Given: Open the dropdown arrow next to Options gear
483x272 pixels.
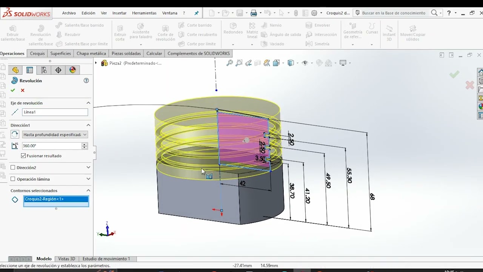Looking at the screenshot, I should click(x=321, y=13).
